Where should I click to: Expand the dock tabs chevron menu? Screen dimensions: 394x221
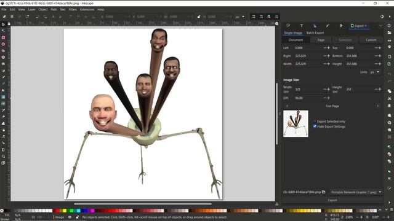[380, 26]
